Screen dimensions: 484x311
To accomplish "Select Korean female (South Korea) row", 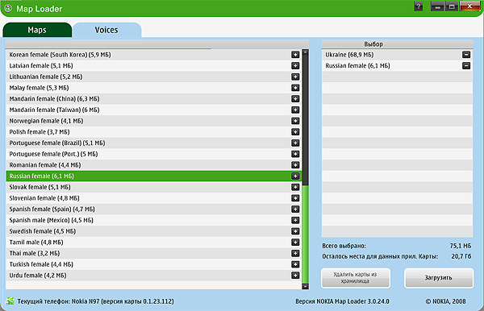I will pyautogui.click(x=153, y=55).
